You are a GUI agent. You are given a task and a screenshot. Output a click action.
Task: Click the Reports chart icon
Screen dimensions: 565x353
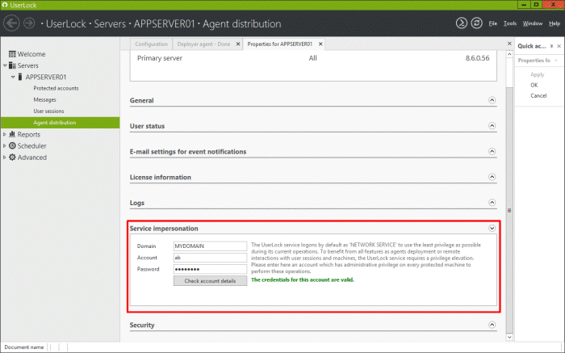pyautogui.click(x=12, y=134)
